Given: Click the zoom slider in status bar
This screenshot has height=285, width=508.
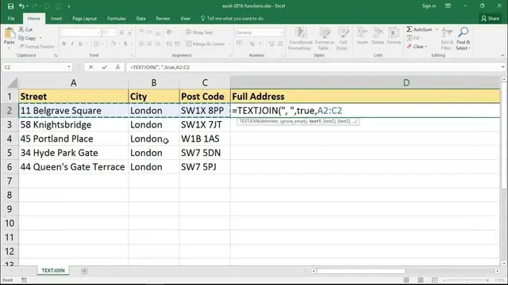Looking at the screenshot, I should point(467,279).
